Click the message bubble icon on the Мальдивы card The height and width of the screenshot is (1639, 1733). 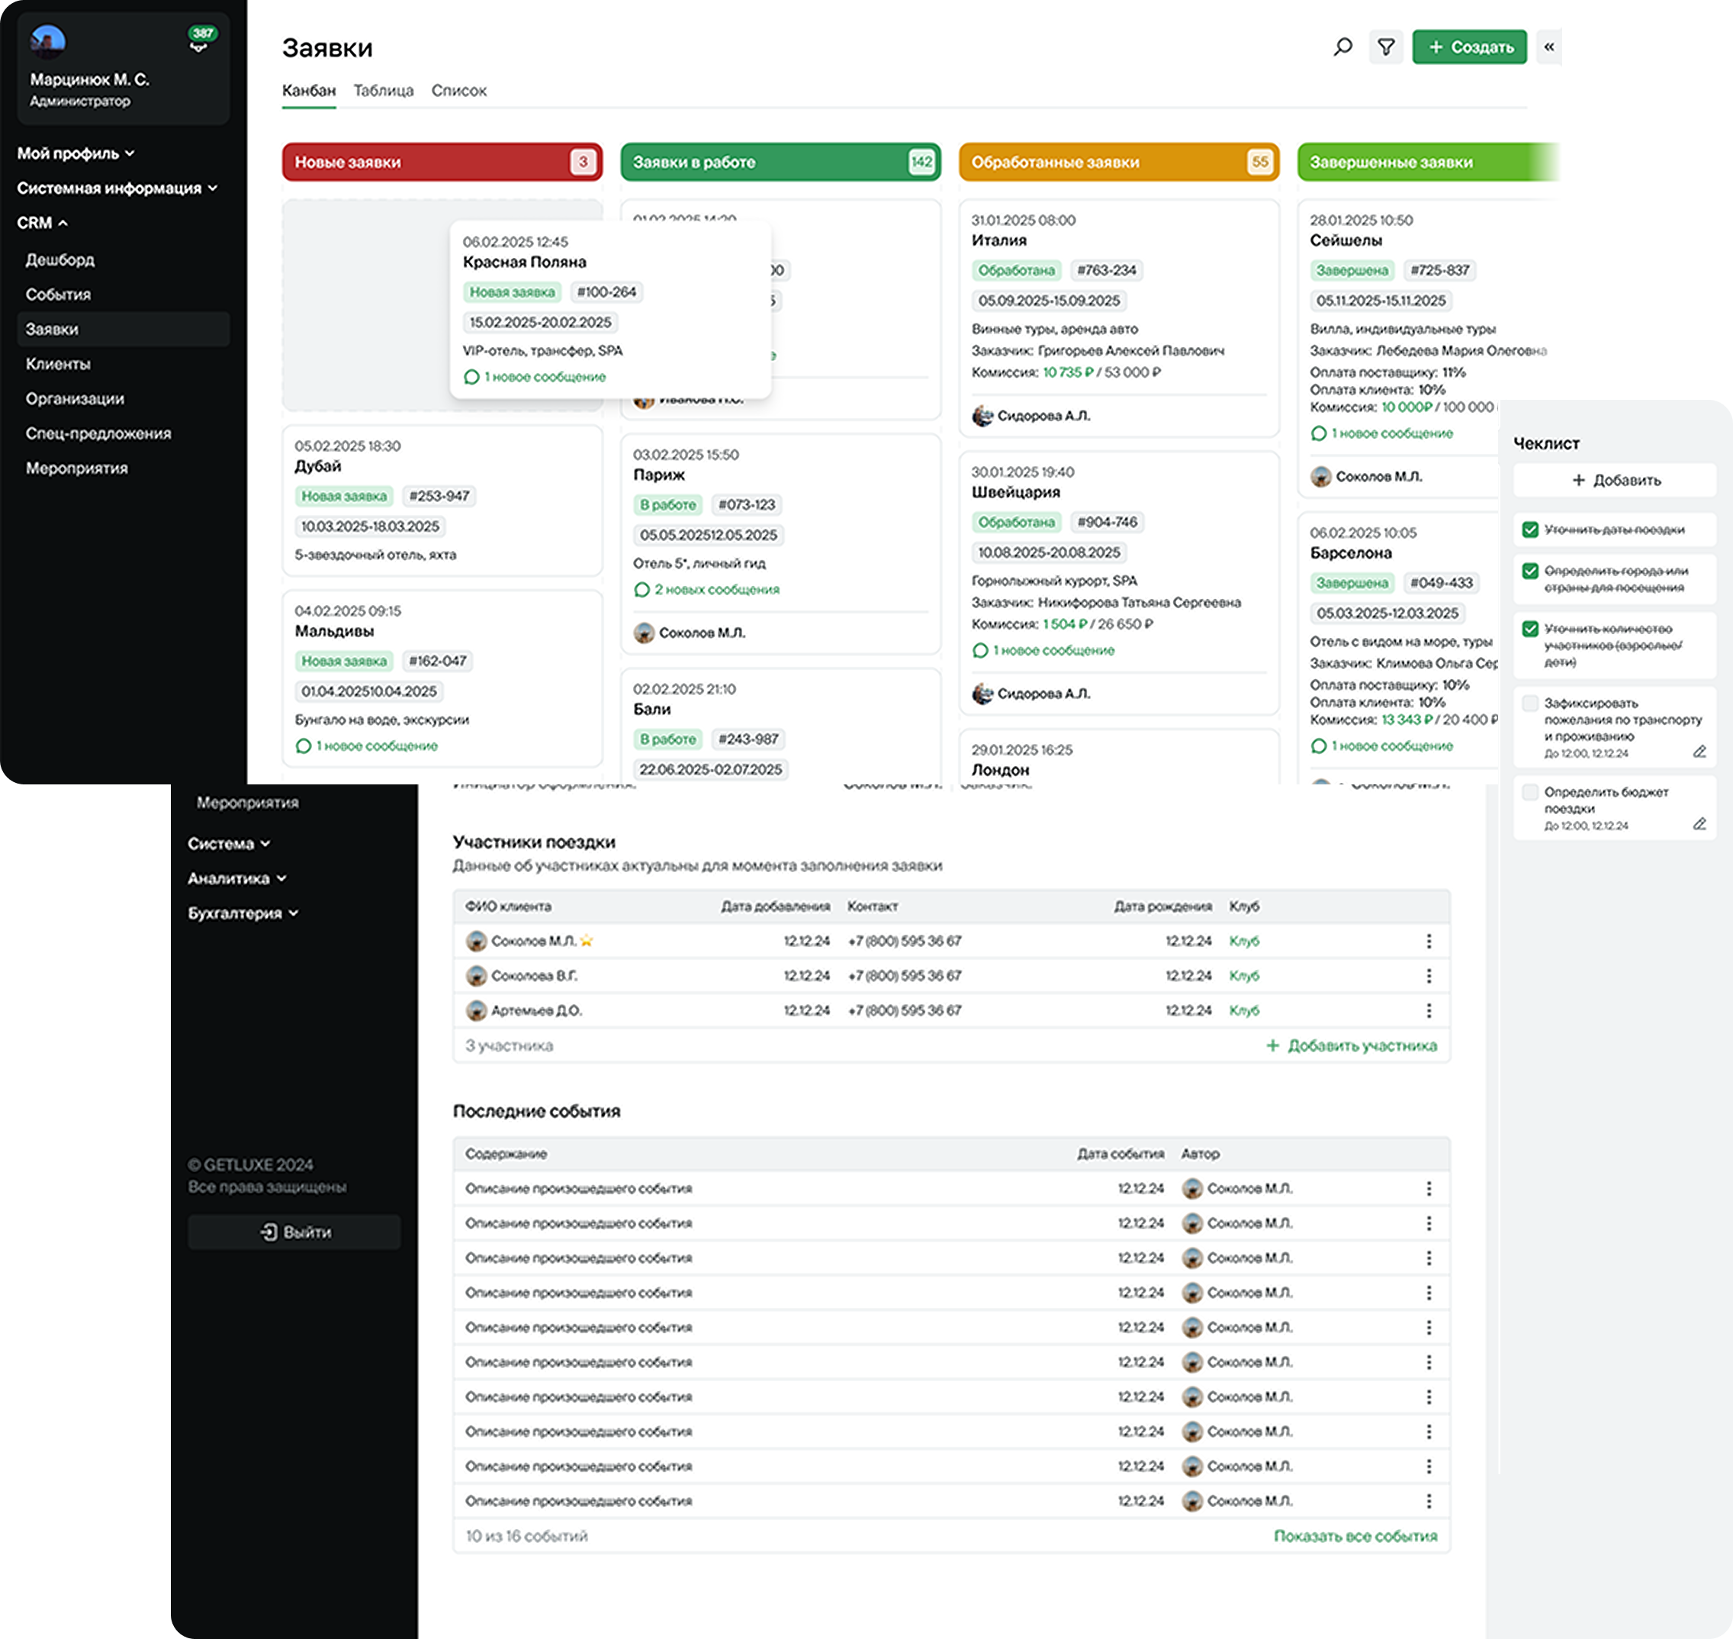[303, 746]
